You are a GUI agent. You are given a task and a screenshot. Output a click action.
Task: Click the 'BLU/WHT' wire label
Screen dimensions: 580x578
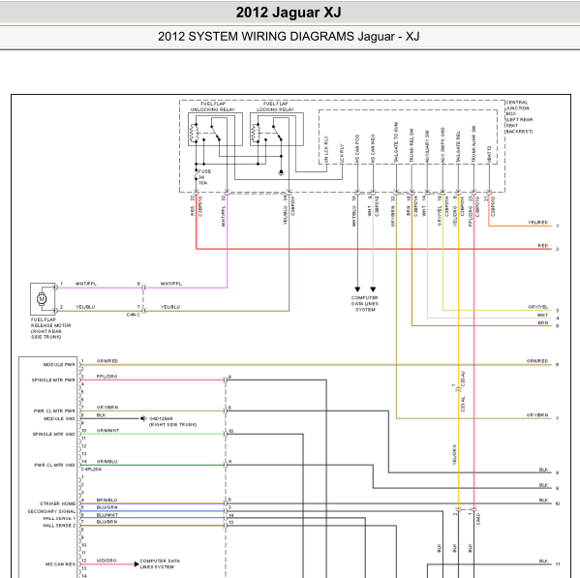[107, 514]
